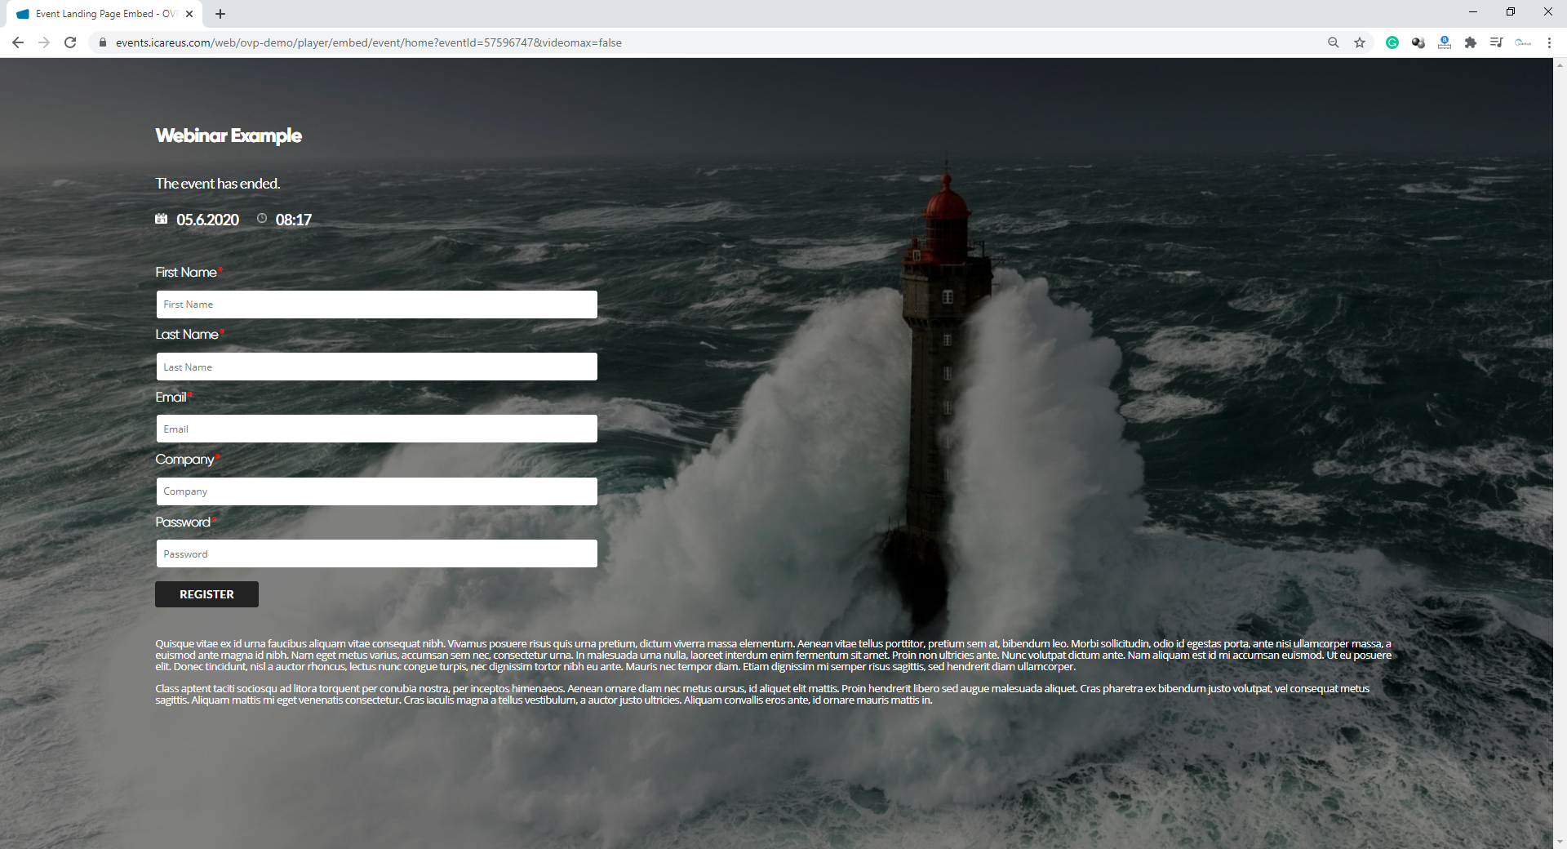Click the event time 08:17
1567x849 pixels.
click(294, 220)
